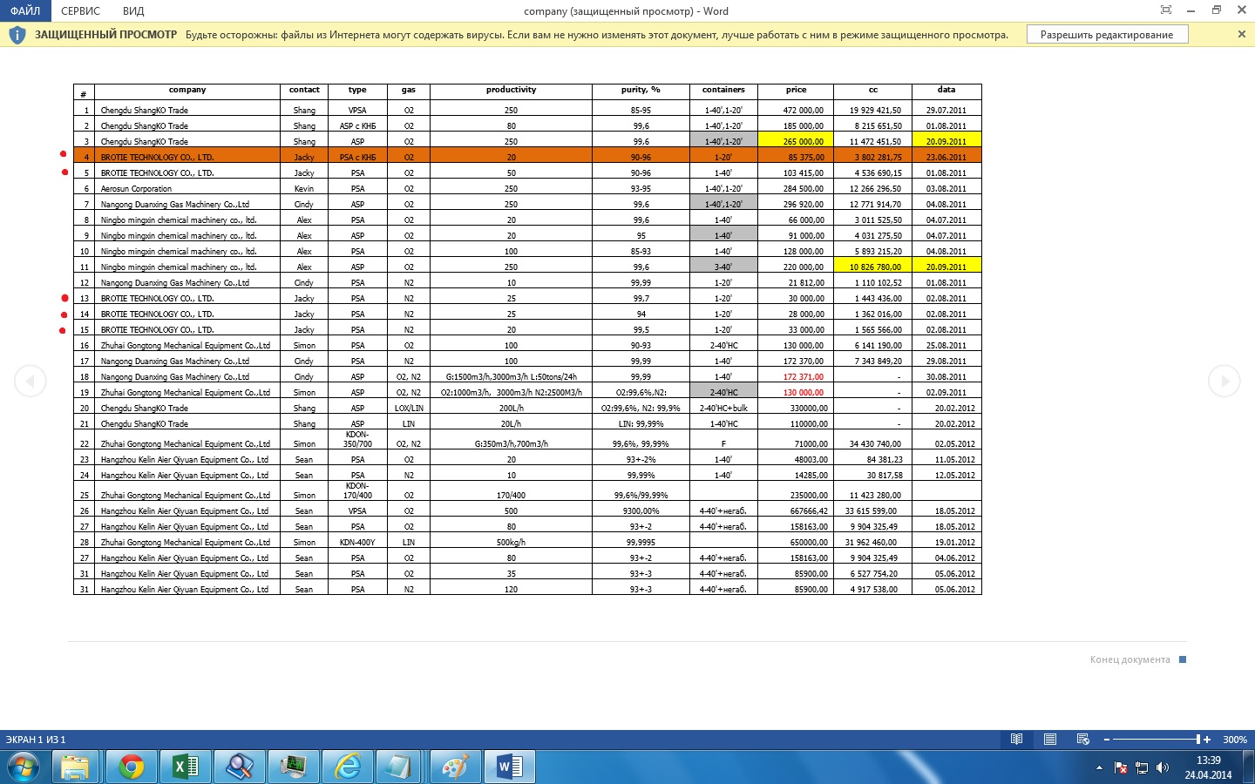Open network status tray icon
The width and height of the screenshot is (1255, 784).
click(x=1142, y=767)
